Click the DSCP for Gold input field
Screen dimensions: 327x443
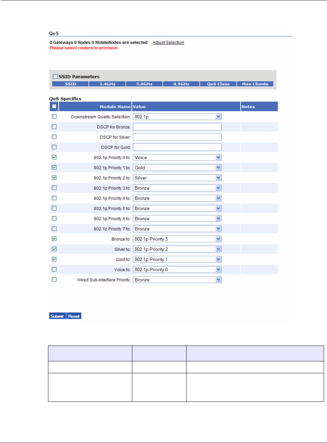tap(177, 147)
